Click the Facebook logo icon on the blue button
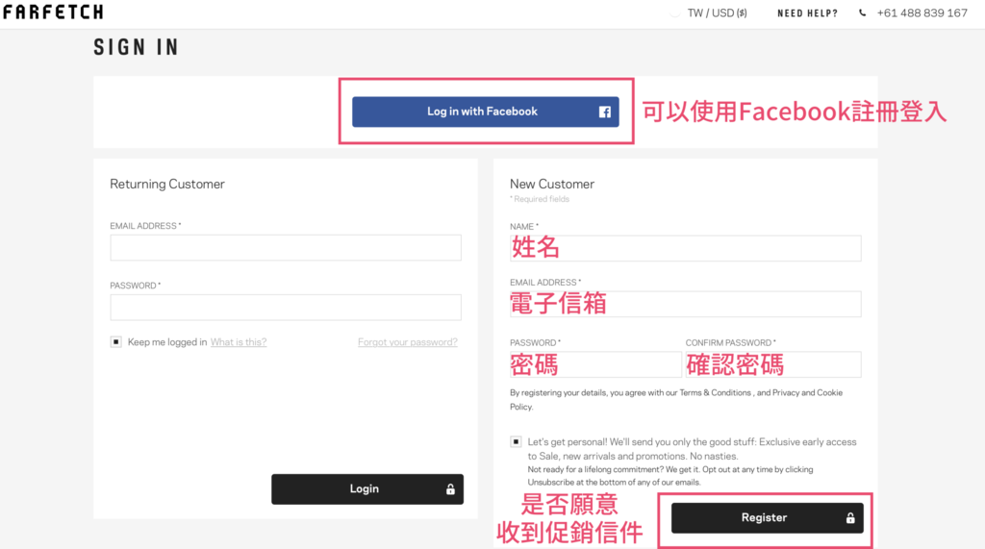The height and width of the screenshot is (549, 985). click(604, 112)
